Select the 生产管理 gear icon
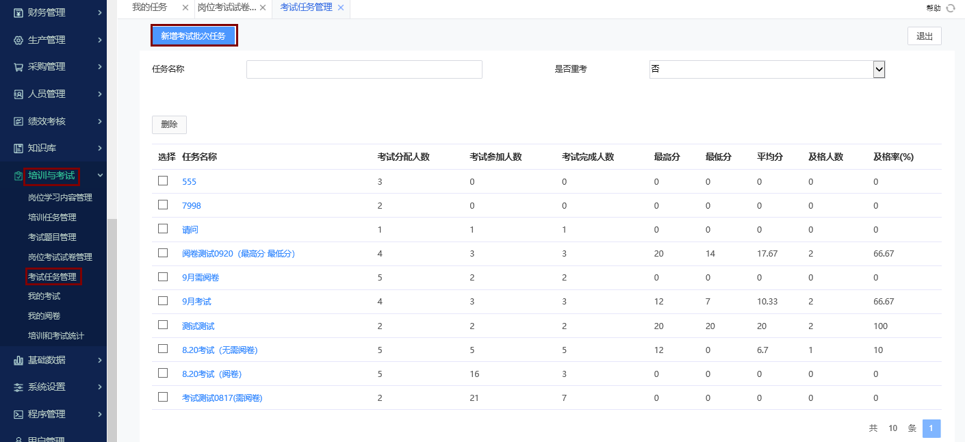The image size is (965, 442). (18, 39)
